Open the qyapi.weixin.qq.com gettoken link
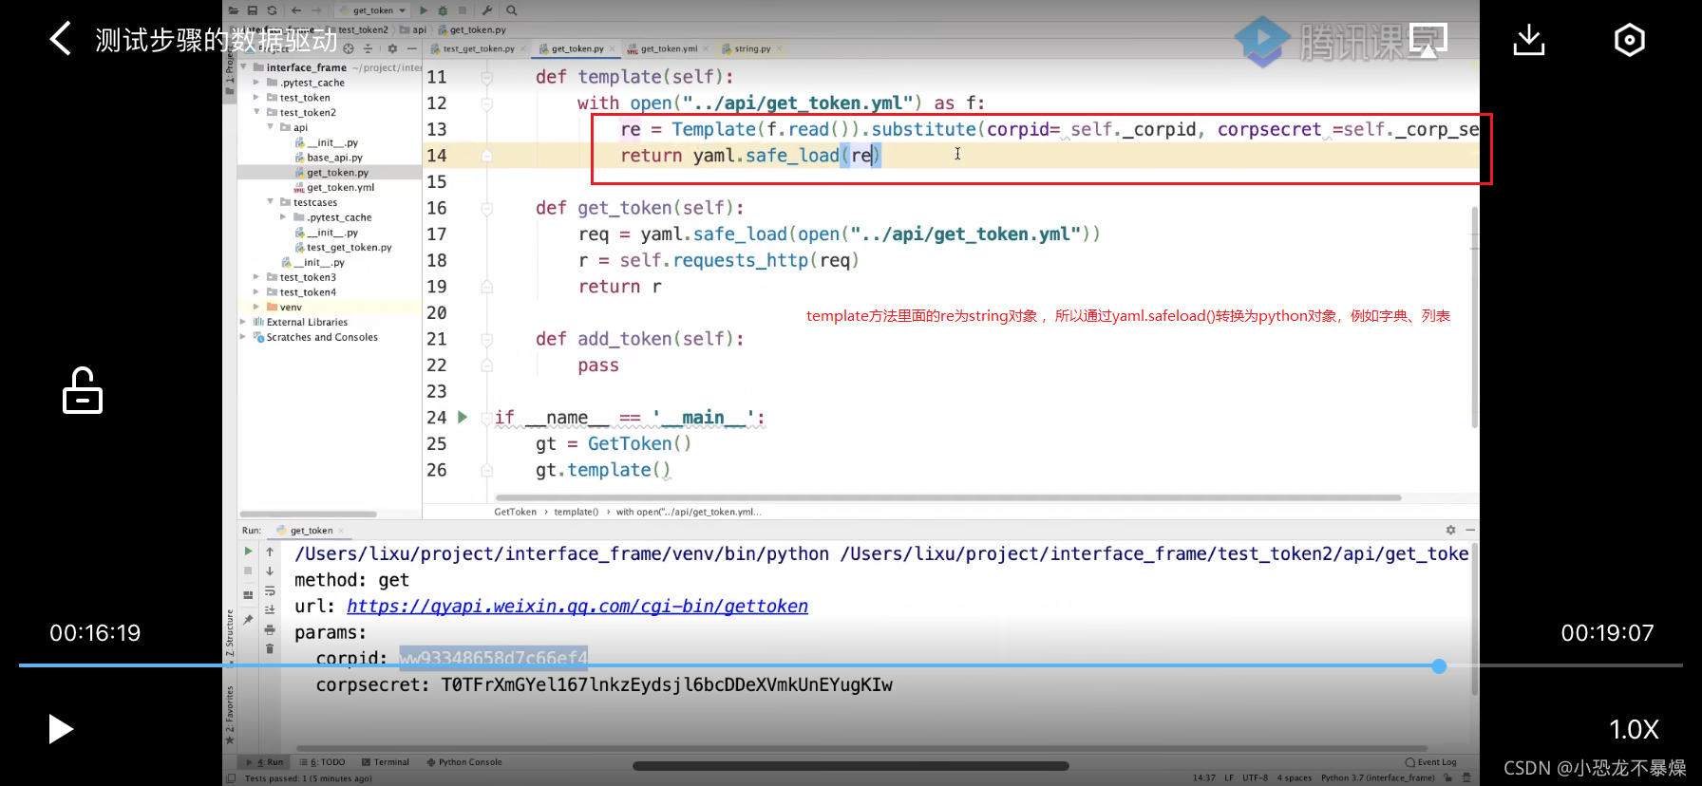This screenshot has width=1702, height=786. coord(577,606)
